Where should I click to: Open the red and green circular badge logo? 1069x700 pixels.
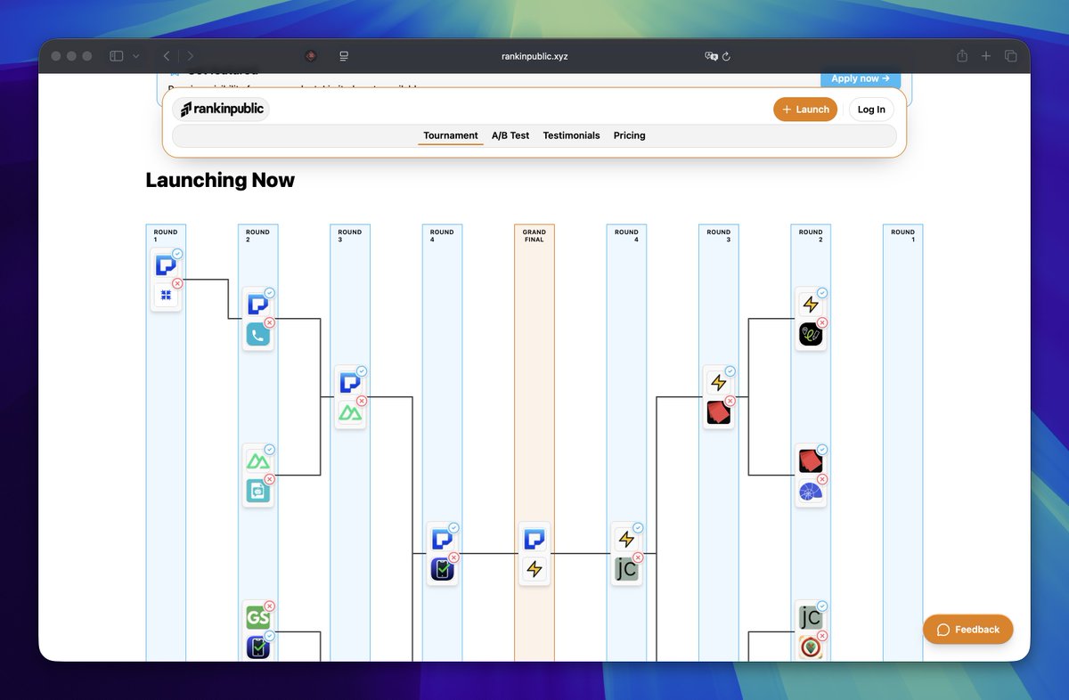[x=811, y=647]
